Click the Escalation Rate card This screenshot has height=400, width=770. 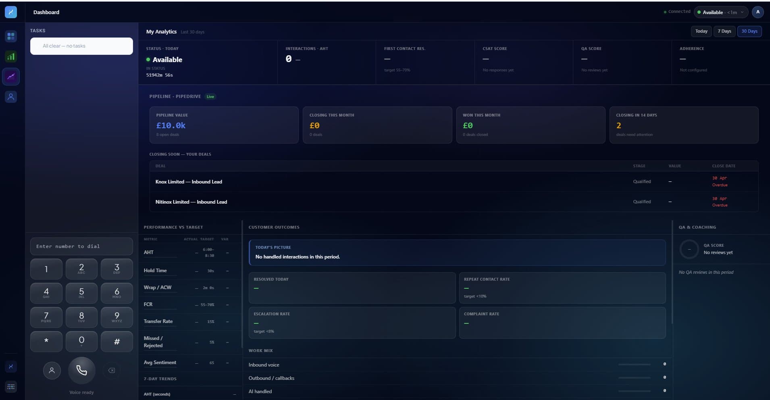coord(352,323)
